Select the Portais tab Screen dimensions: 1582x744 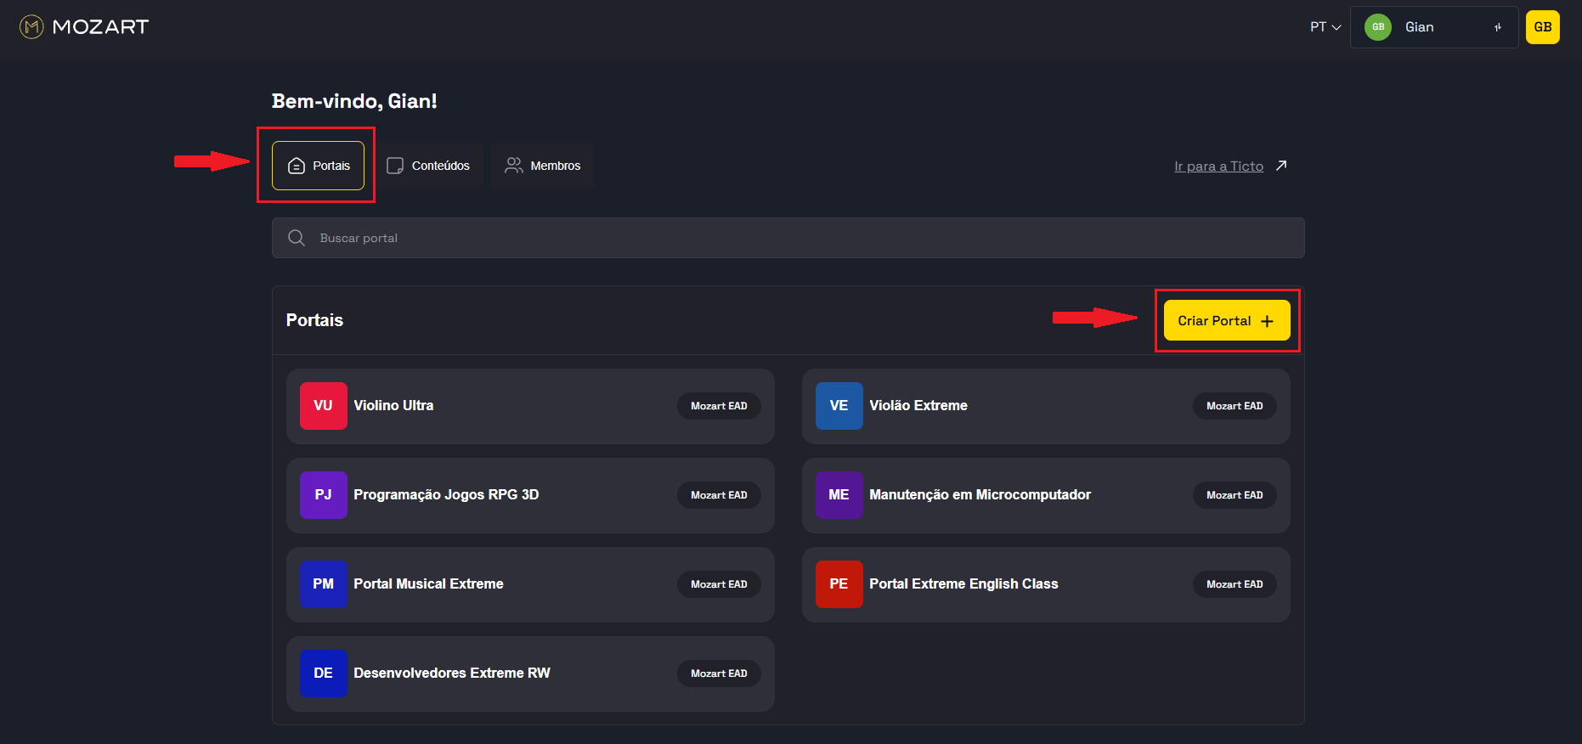(318, 166)
